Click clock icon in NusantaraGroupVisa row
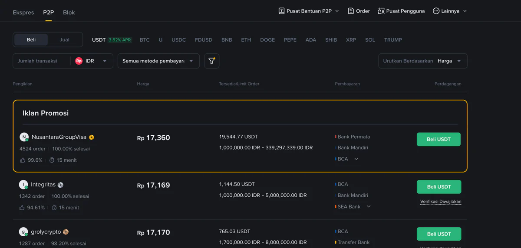The image size is (521, 248). coord(52,160)
